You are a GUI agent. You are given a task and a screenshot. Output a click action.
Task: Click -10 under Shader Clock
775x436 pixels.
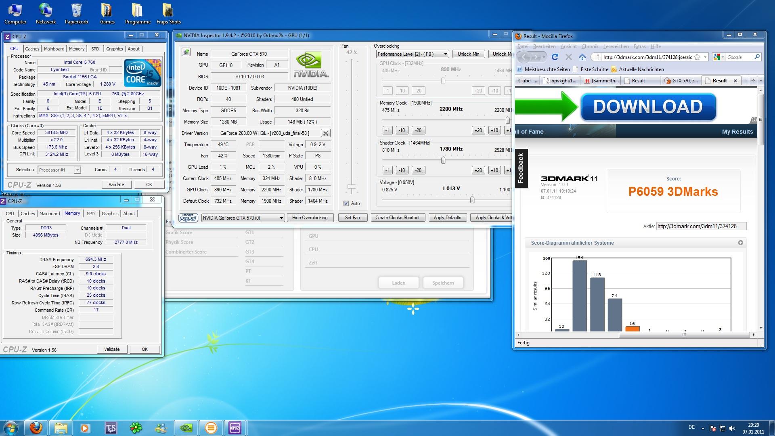[402, 170]
